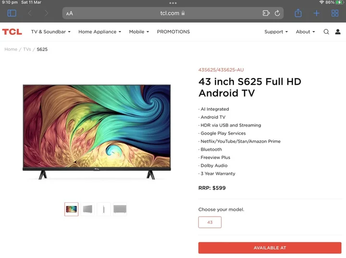Expand the Mobile dropdown menu
The width and height of the screenshot is (346, 258).
(139, 32)
